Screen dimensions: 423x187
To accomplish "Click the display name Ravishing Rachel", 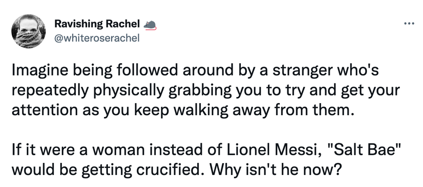I will pyautogui.click(x=97, y=25).
